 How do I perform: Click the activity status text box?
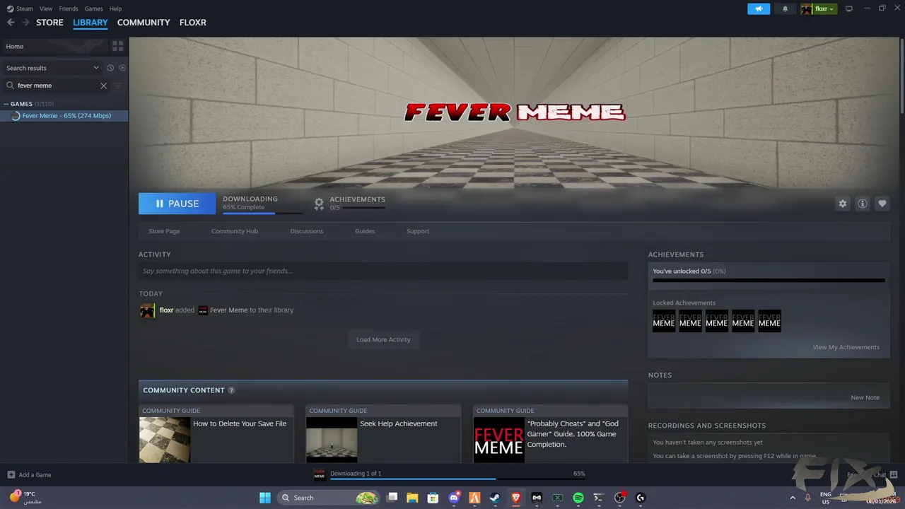[x=383, y=271]
